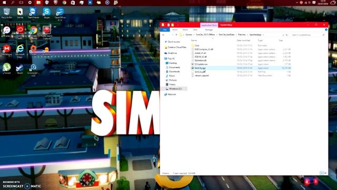Launch Google Chrome from the desktop
The image size is (337, 190).
(x=33, y=32)
